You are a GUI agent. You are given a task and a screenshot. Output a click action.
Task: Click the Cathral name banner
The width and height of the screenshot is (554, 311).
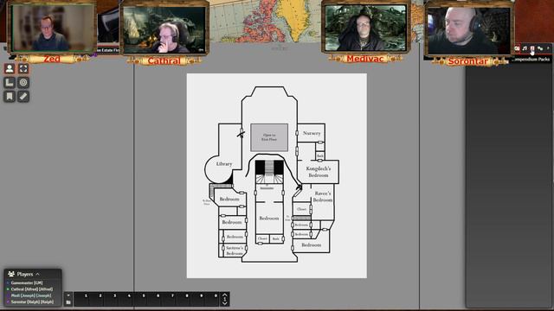tap(164, 61)
